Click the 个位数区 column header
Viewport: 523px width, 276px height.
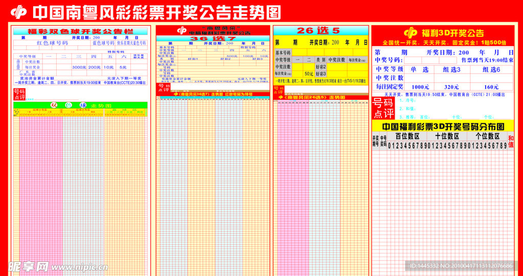click(x=487, y=136)
